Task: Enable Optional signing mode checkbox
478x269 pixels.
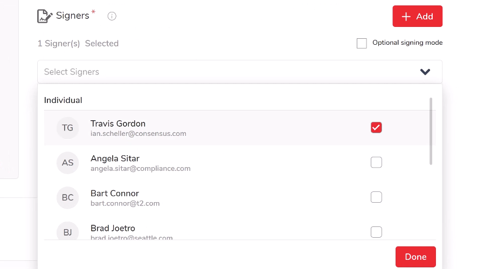Action: click(x=362, y=43)
